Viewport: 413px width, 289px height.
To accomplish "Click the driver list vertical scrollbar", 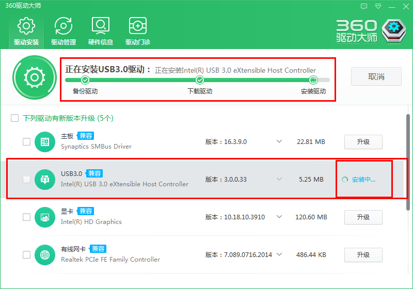I will 408,162.
